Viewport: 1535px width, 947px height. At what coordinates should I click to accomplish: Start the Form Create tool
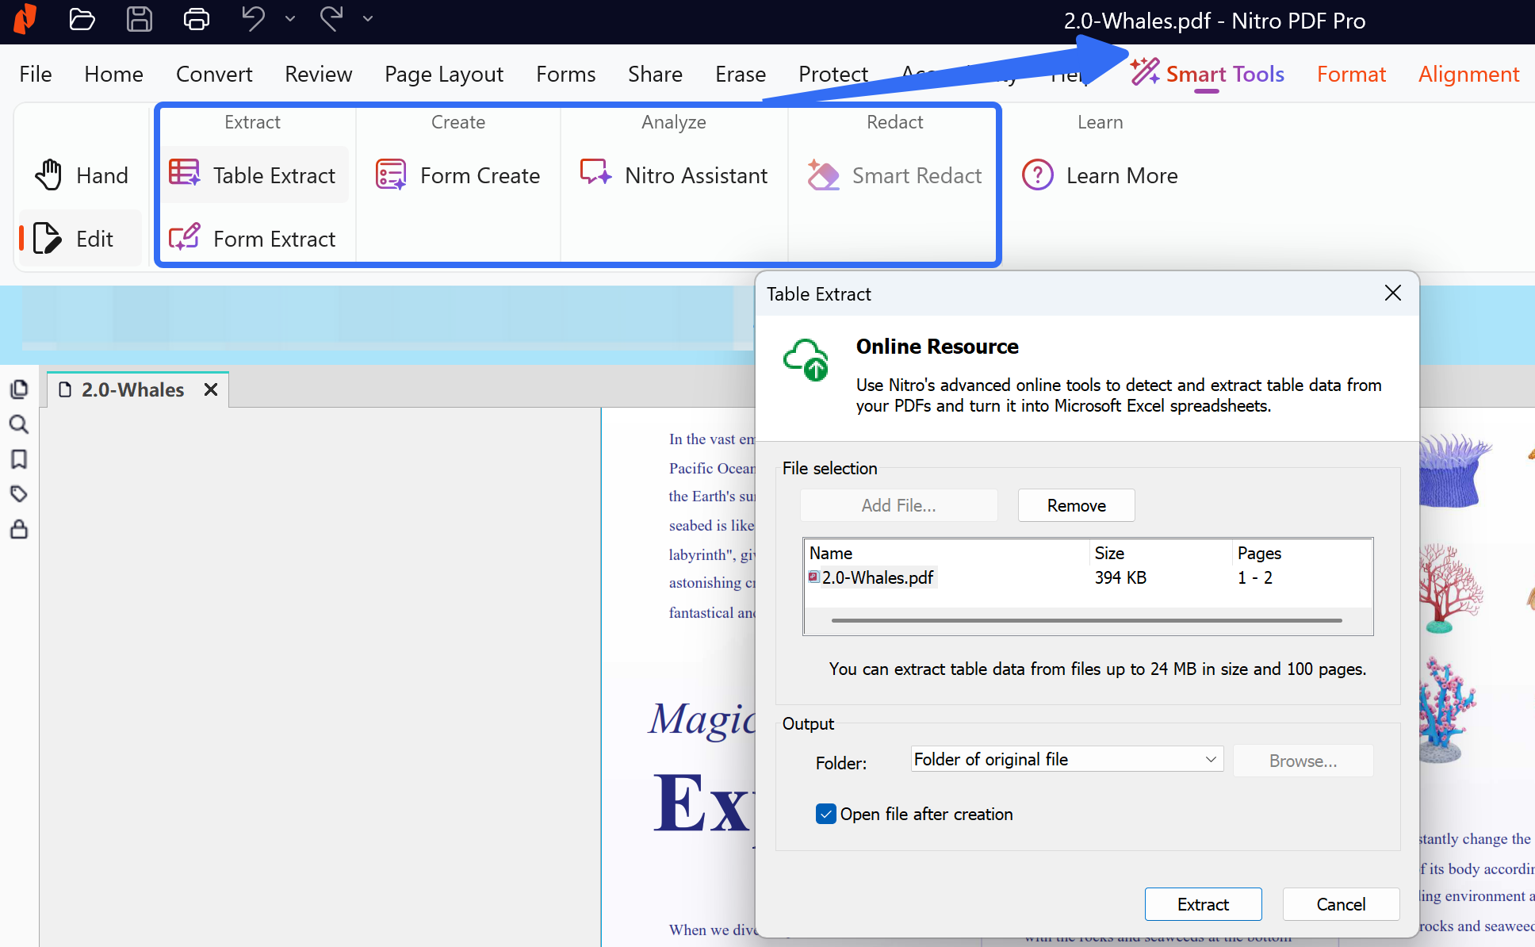pos(457,175)
